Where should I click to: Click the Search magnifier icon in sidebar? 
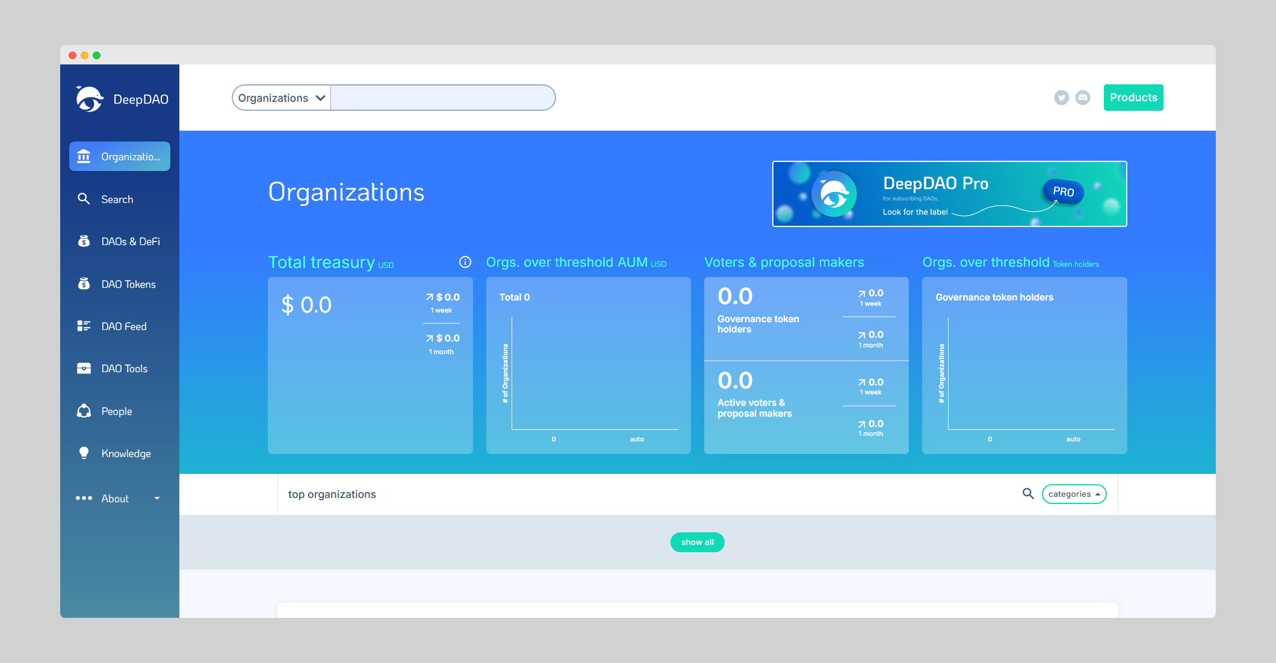84,199
